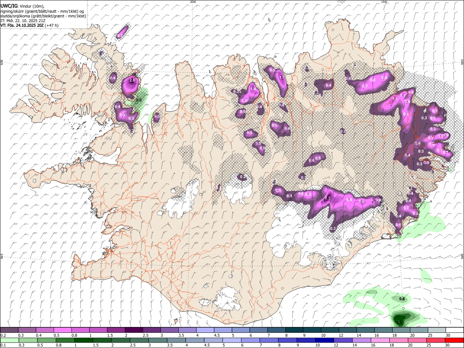
Task: Select the deep blue rain swatch between 10 and 12
Action: (x=325, y=340)
